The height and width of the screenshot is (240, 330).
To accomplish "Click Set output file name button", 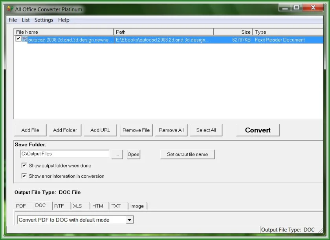I will 187,154.
